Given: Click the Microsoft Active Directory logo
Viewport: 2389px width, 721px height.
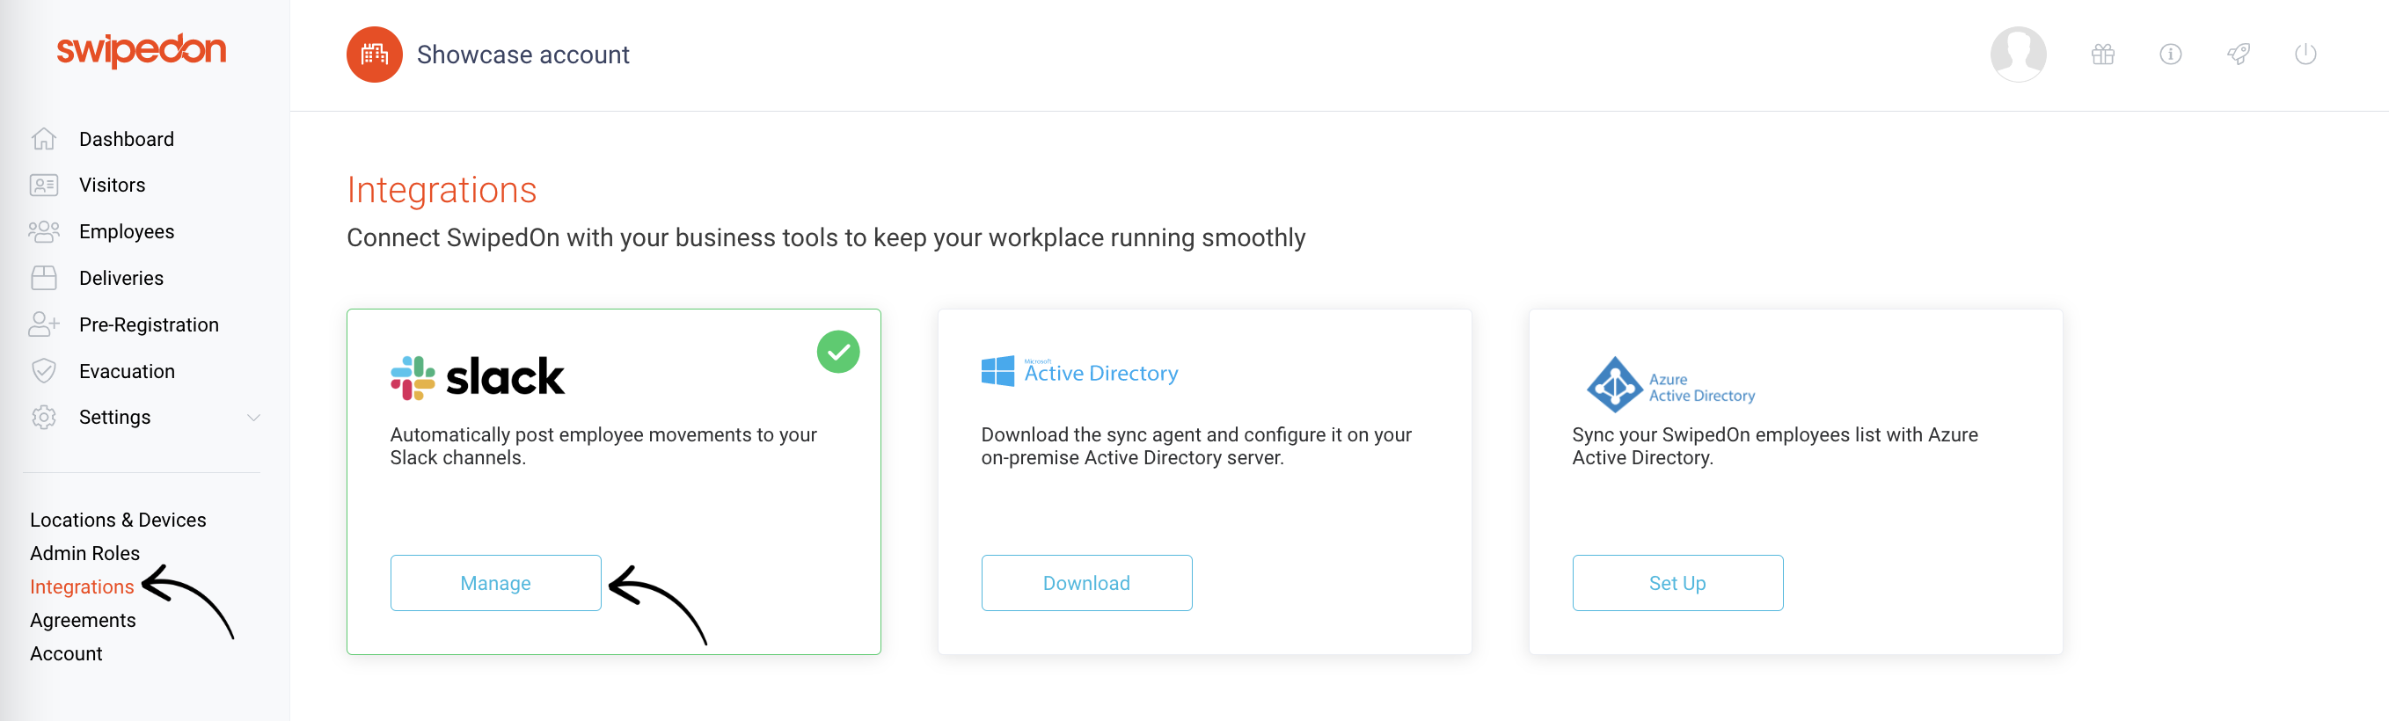Looking at the screenshot, I should 1079,372.
